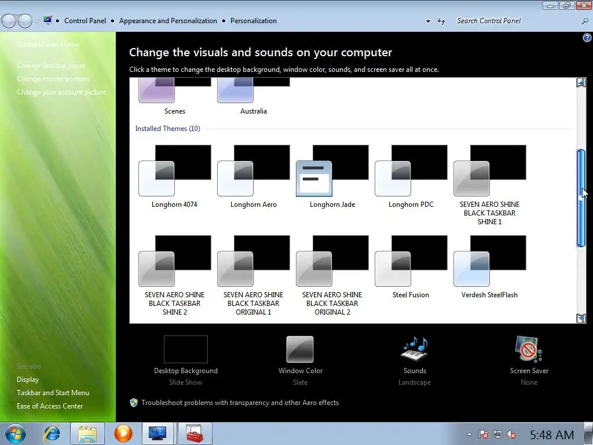Choose SEVEN AERO SHINE BLACK TASKBAR SHINE 2
The height and width of the screenshot is (445, 593).
pos(174,275)
